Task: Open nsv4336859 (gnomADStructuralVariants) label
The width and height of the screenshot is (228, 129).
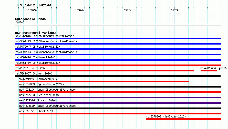Action: [x=48, y=106]
